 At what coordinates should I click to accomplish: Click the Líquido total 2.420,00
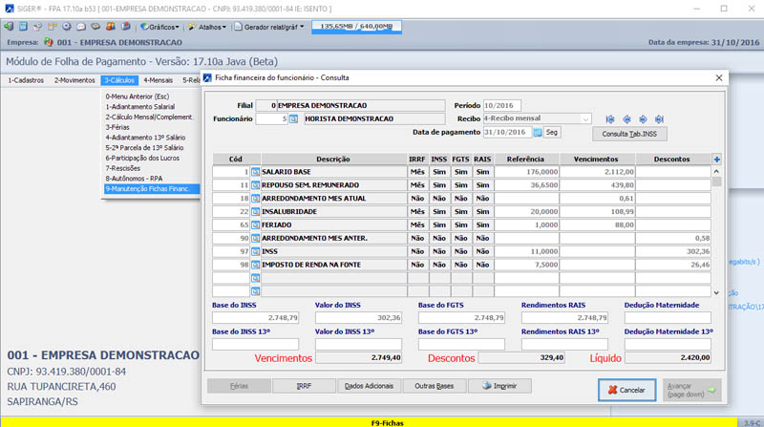pos(668,358)
